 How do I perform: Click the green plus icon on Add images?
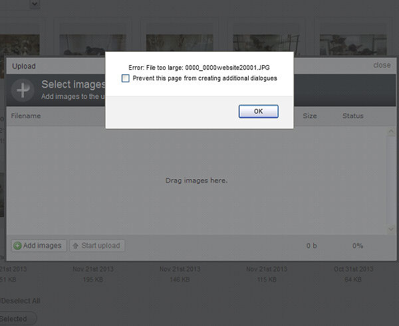click(17, 246)
